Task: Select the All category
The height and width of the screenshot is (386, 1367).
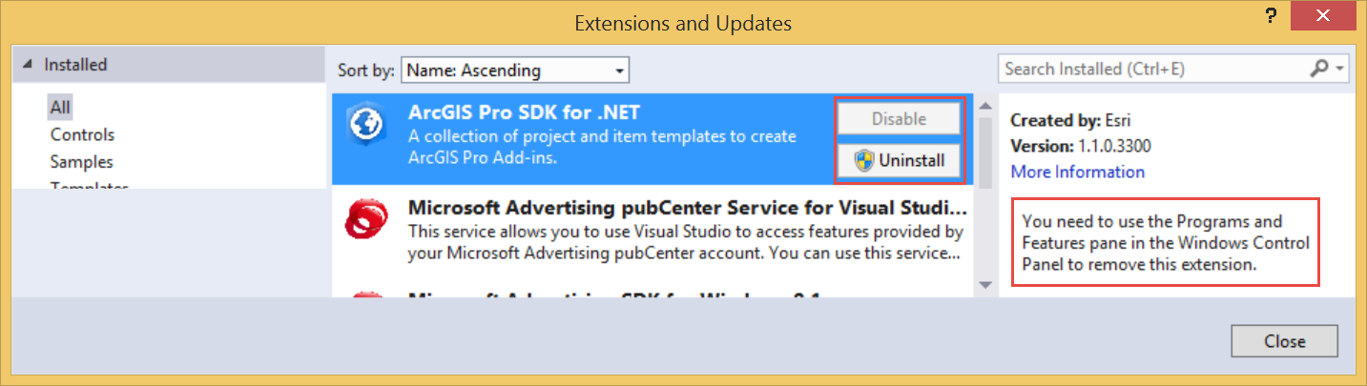Action: 61,108
